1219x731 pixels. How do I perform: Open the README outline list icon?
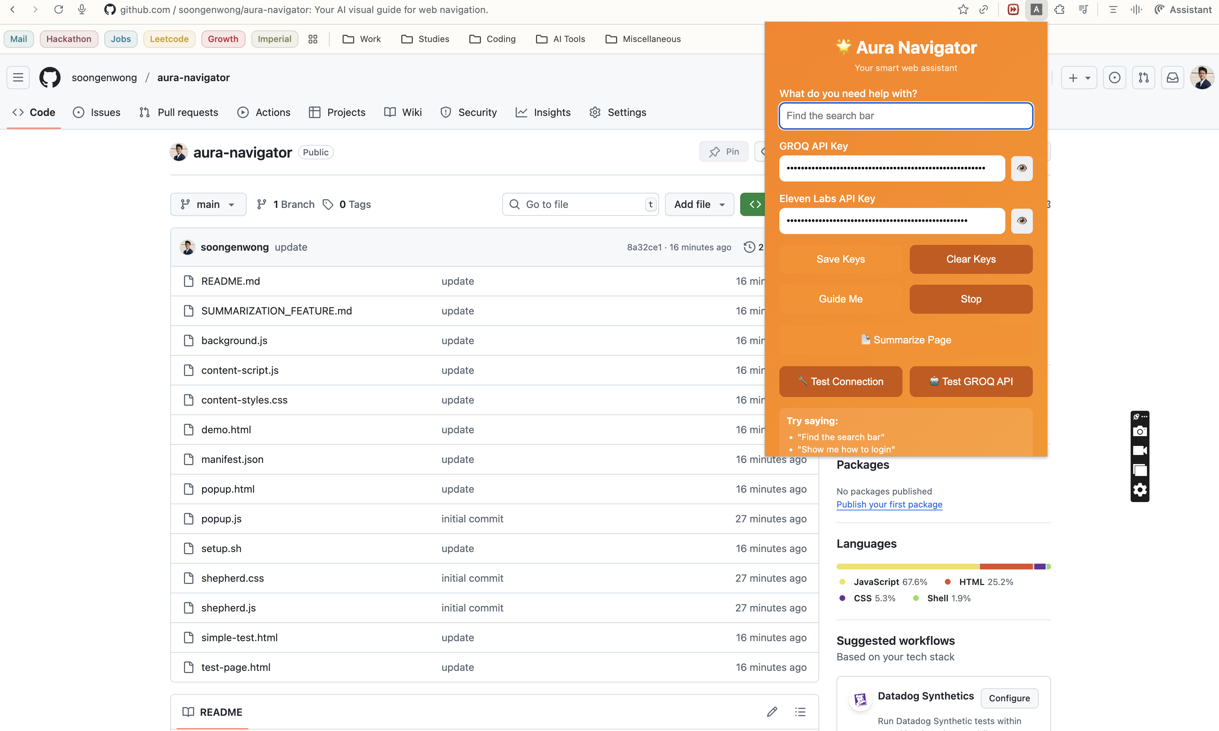(x=800, y=711)
